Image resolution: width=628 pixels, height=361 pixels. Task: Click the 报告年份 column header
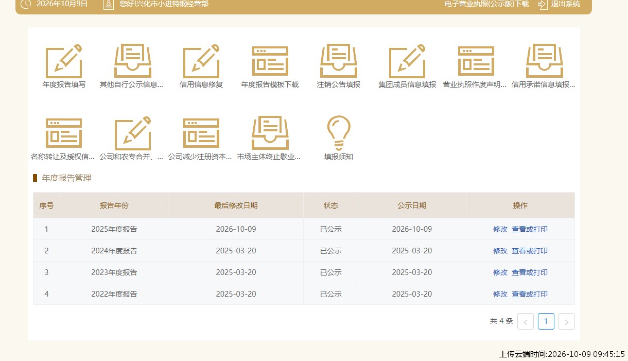tap(114, 205)
